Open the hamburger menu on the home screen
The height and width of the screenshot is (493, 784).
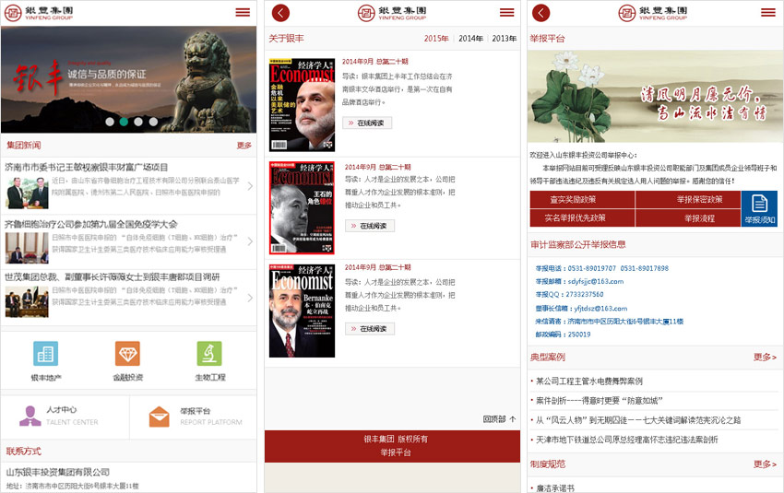243,12
